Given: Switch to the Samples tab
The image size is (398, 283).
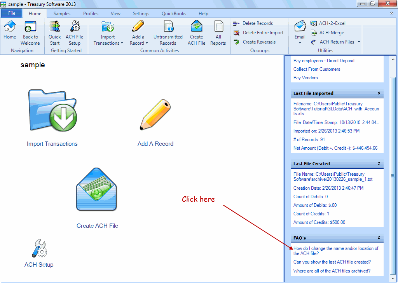Looking at the screenshot, I should [x=62, y=14].
